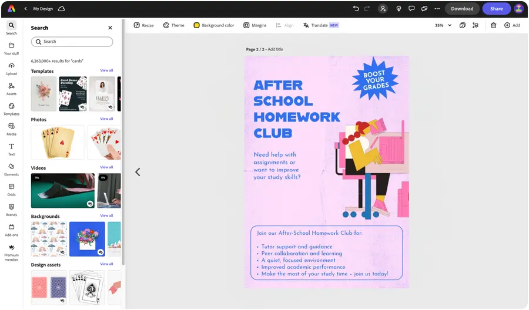
Task: Open the Translate feature
Action: [321, 25]
